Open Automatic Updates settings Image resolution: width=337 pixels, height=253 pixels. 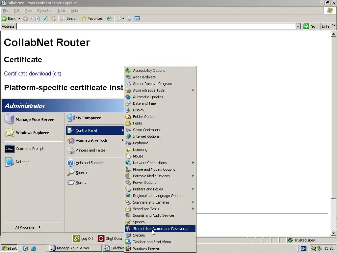pyautogui.click(x=160, y=97)
